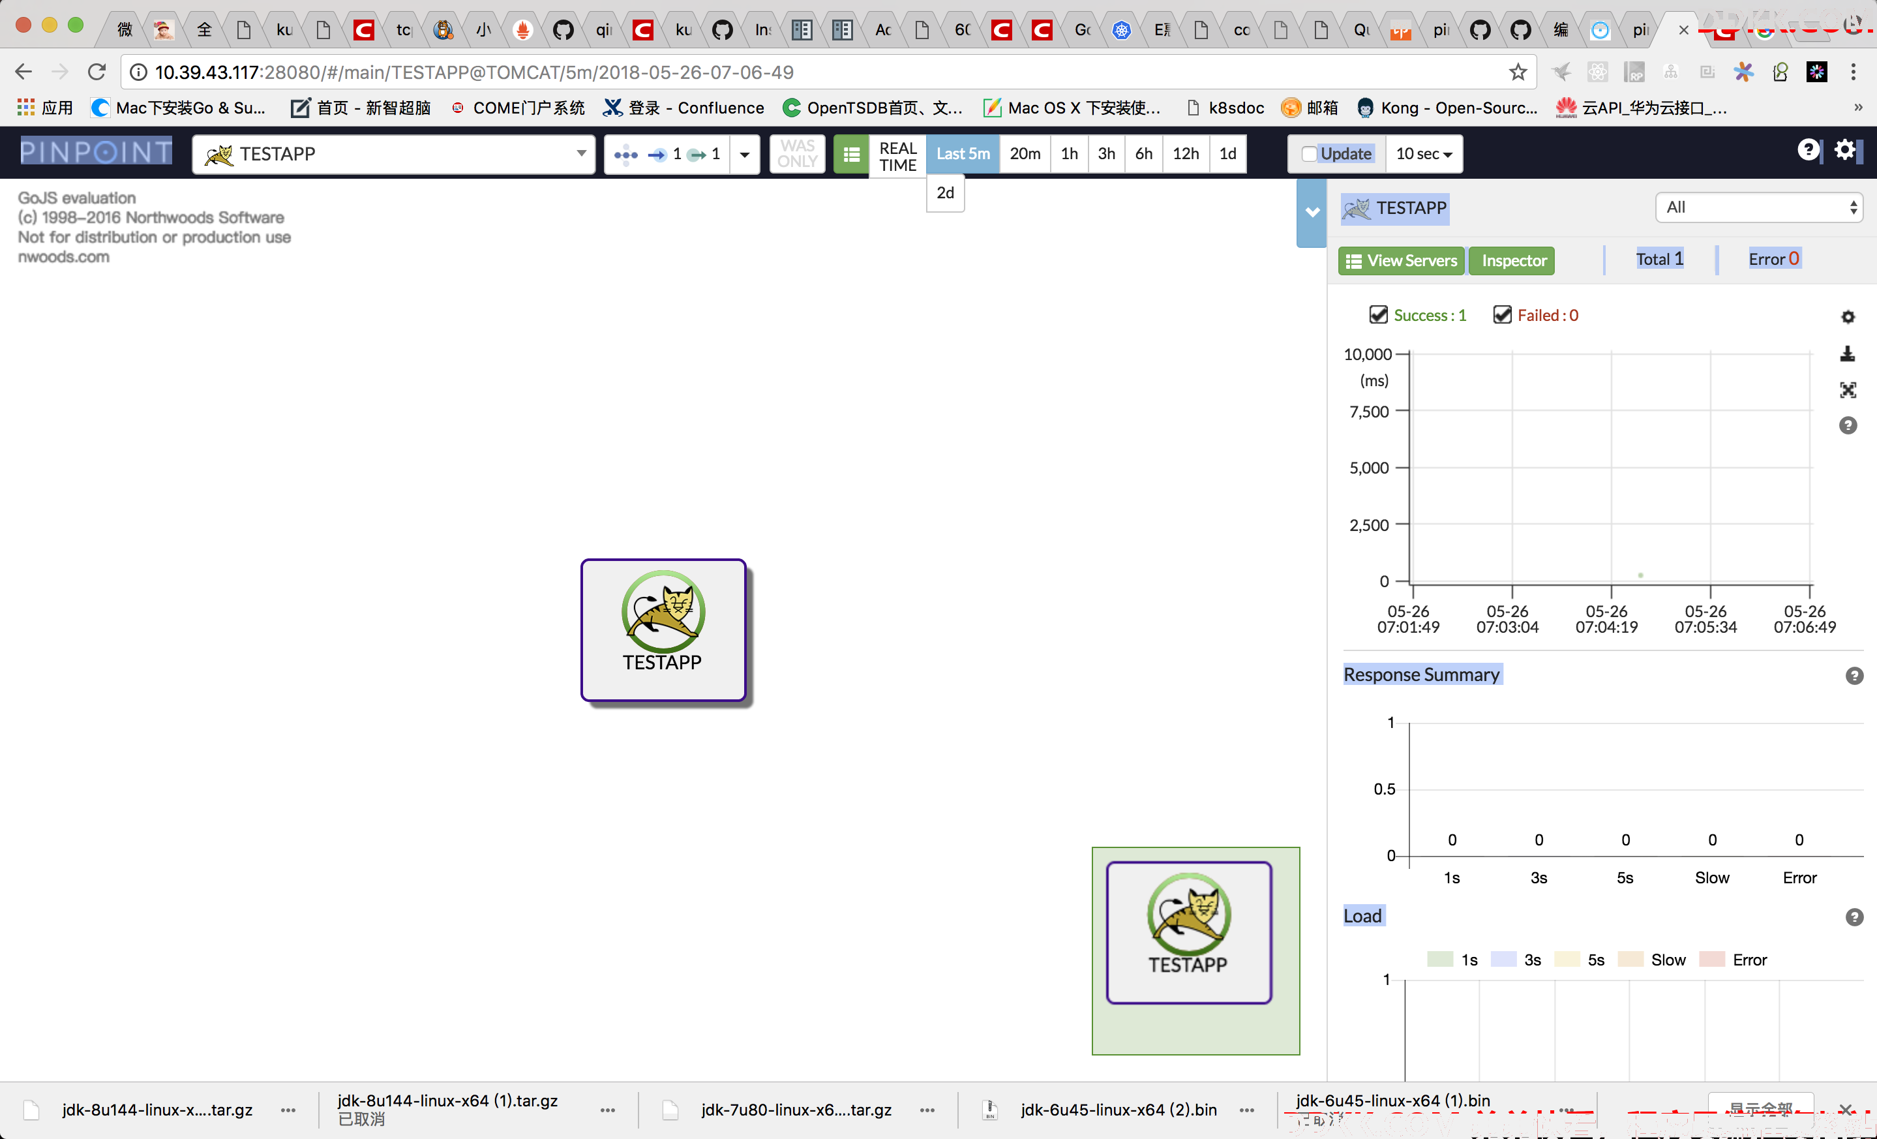The height and width of the screenshot is (1139, 1877).
Task: Reload the current page
Action: 97,72
